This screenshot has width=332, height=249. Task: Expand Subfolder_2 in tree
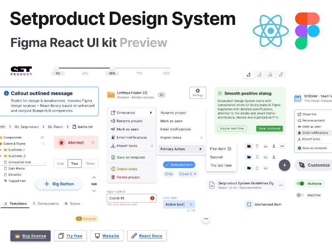[x=1, y=156]
